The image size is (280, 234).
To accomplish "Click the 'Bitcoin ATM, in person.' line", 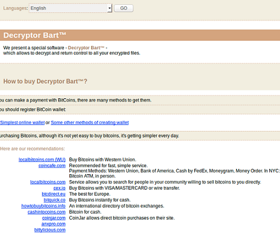I will (x=92, y=176).
